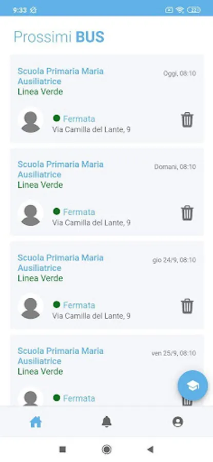Screen dimensions: 213x462
Task: Tap trash icon for gio 24/9 ride
Action: tap(187, 306)
